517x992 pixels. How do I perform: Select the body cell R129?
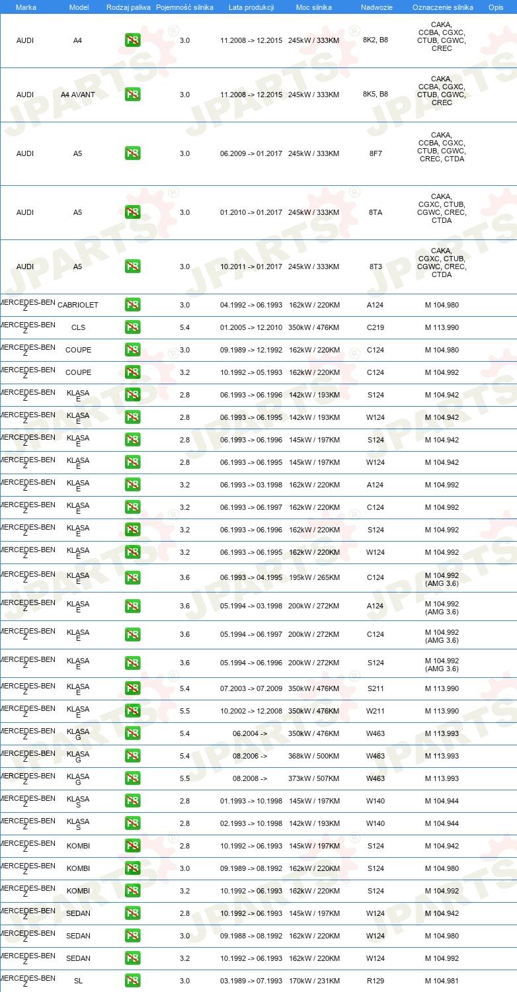376,981
